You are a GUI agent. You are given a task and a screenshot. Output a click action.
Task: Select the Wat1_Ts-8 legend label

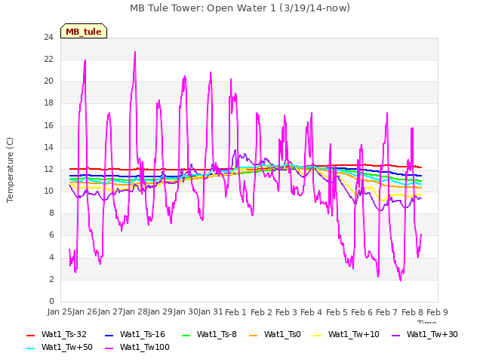click(217, 335)
